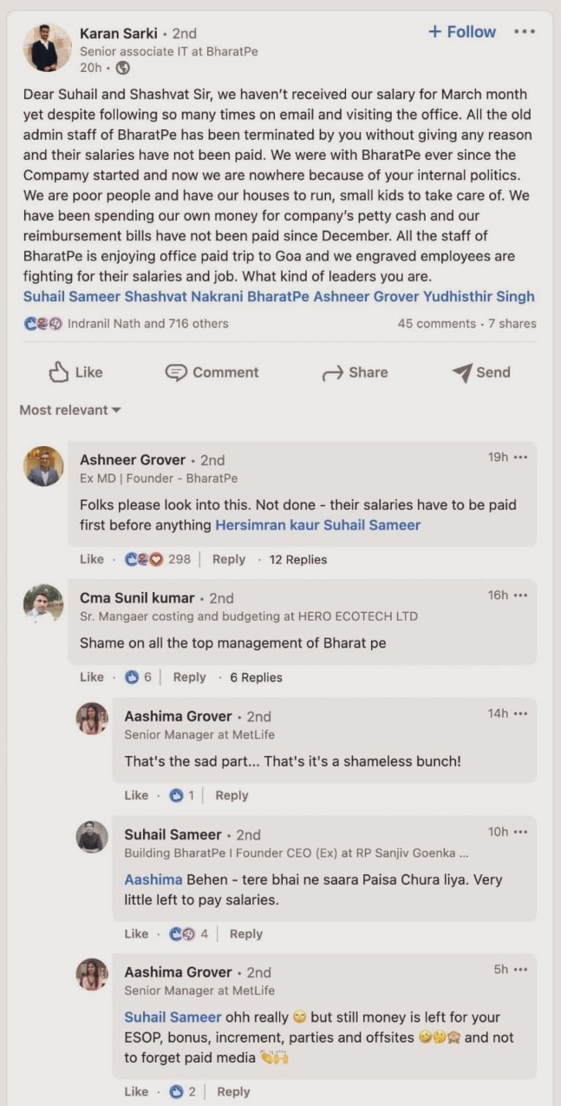561x1106 pixels.
Task: Reply to Aashima Grover's shameless bunch comment
Action: pos(232,795)
